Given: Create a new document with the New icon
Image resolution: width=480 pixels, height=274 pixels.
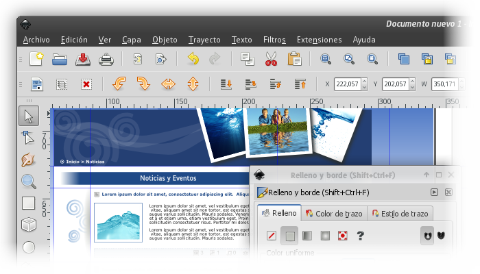Looking at the screenshot, I should click(x=36, y=59).
